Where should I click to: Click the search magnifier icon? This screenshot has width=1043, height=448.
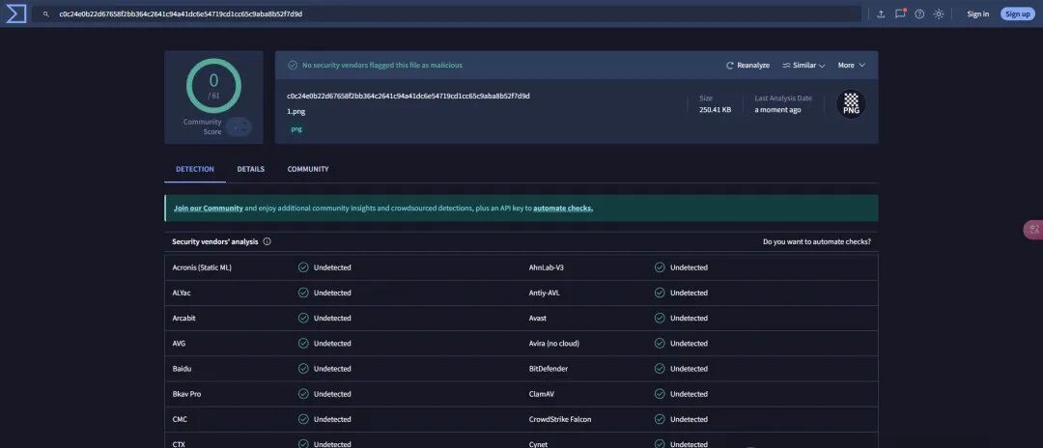[46, 14]
